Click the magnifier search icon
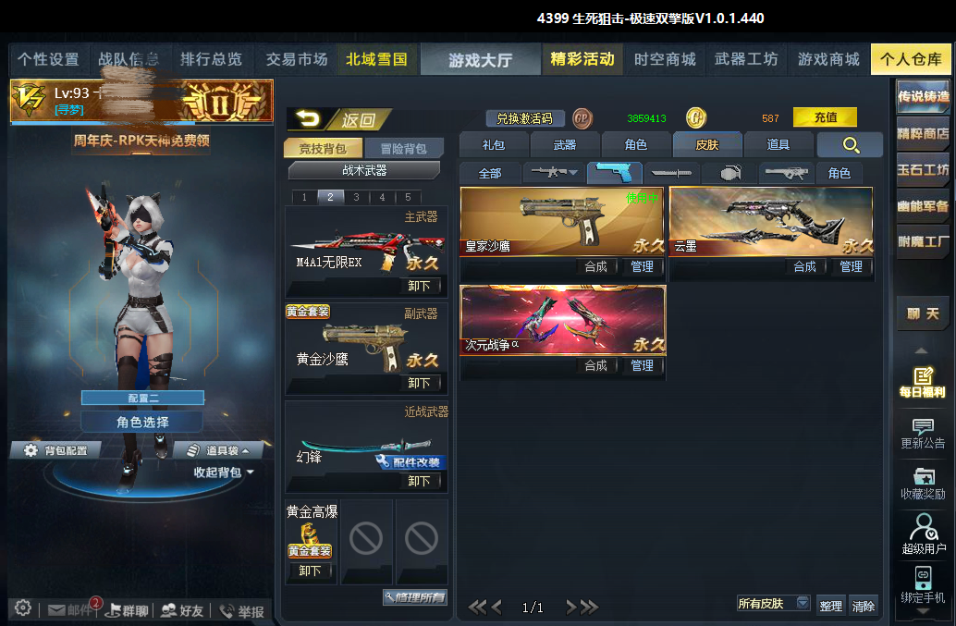 point(851,145)
